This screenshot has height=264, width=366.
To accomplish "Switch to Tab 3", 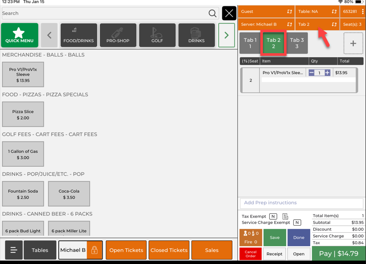I will click(297, 43).
